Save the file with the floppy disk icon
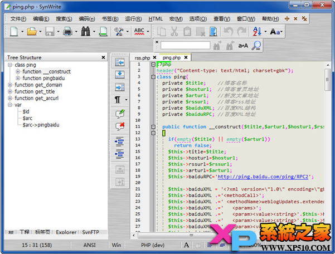 tap(50, 32)
